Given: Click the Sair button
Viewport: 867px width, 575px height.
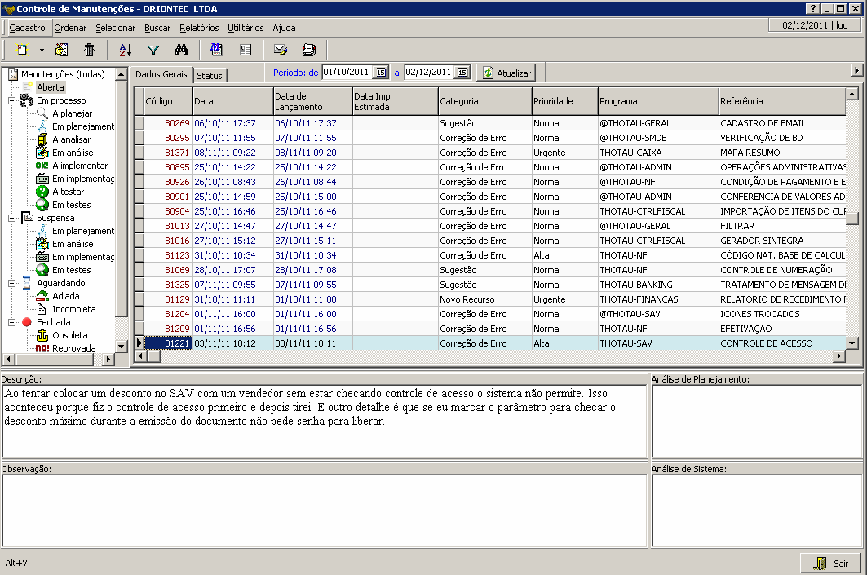Looking at the screenshot, I should [831, 564].
